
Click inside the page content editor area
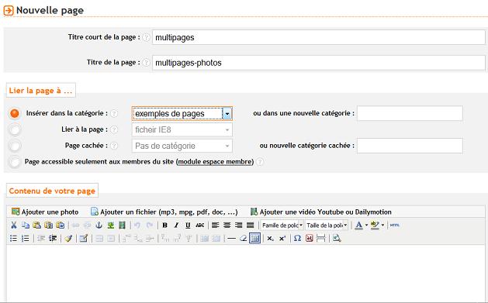246,273
